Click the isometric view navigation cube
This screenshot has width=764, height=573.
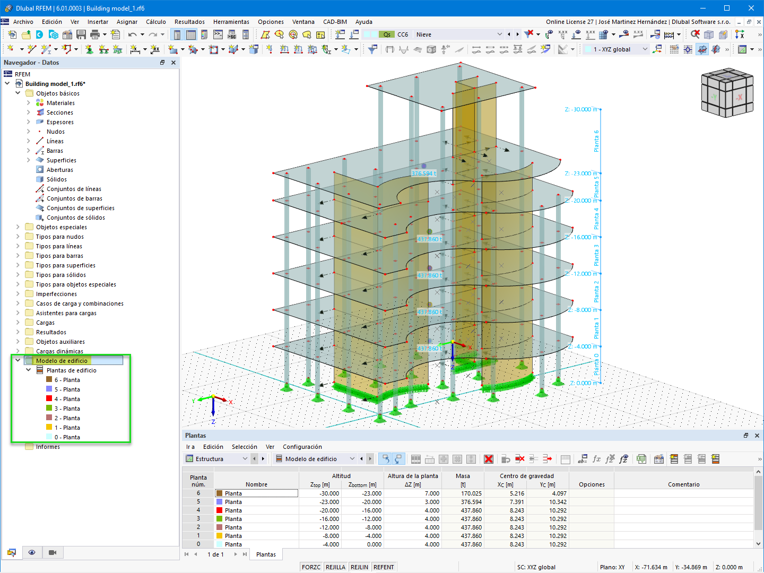pyautogui.click(x=727, y=93)
